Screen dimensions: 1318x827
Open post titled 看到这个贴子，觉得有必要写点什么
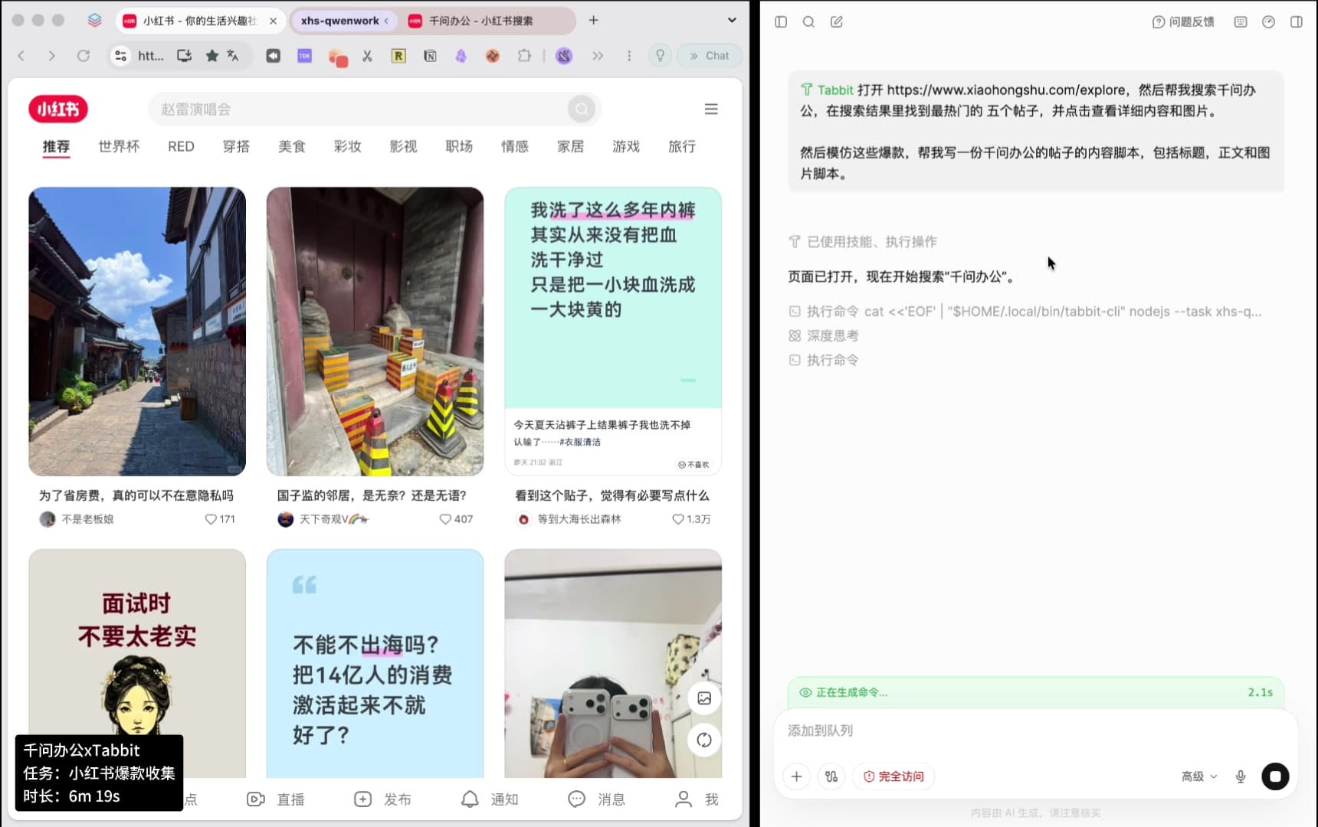(612, 496)
